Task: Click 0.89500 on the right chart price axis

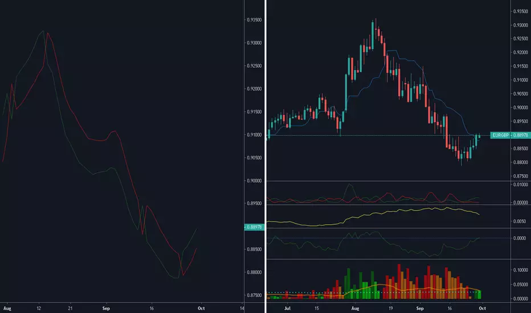Action: tap(521, 121)
